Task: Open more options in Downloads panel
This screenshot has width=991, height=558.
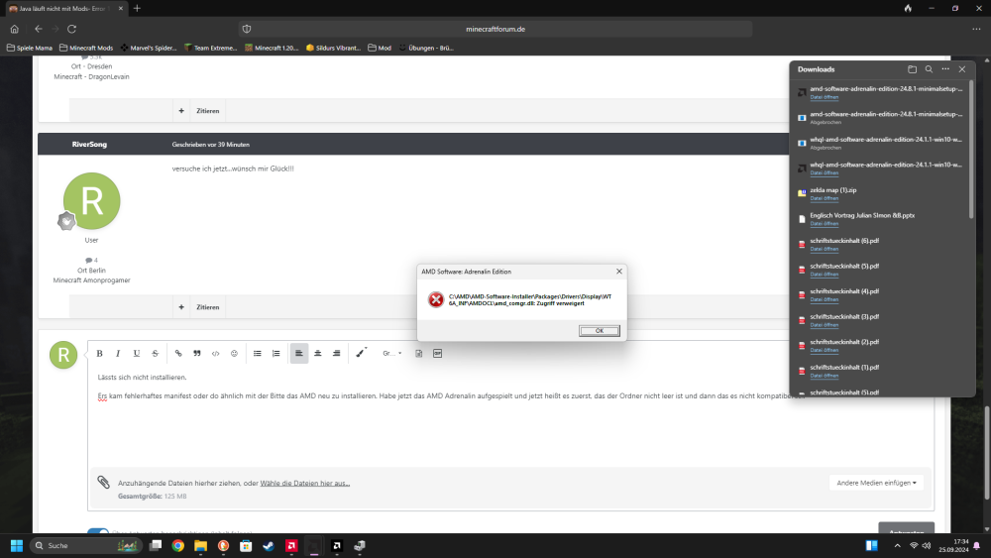Action: [x=945, y=68]
